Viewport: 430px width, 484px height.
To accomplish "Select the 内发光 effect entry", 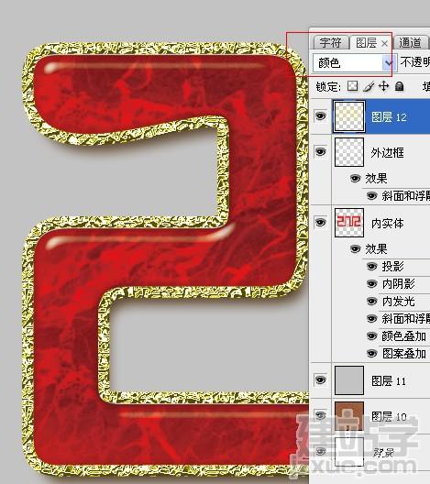I will pos(398,302).
